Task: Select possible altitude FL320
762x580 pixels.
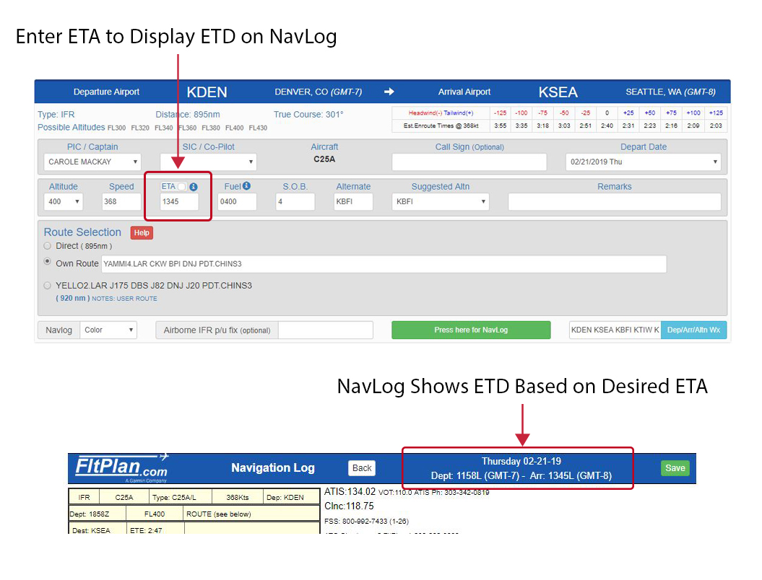Action: [x=140, y=128]
